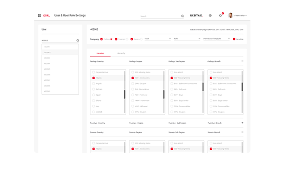
Task: Uncheck the Savers company checkbox
Action: coord(131,39)
